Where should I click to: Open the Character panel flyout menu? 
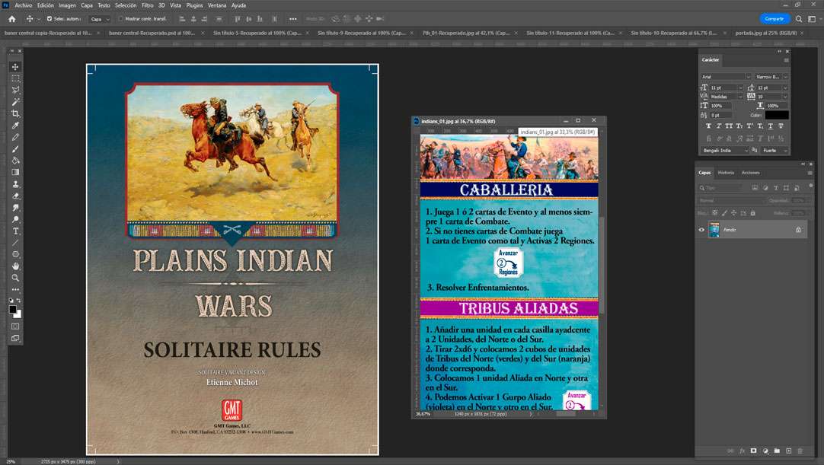(x=786, y=60)
